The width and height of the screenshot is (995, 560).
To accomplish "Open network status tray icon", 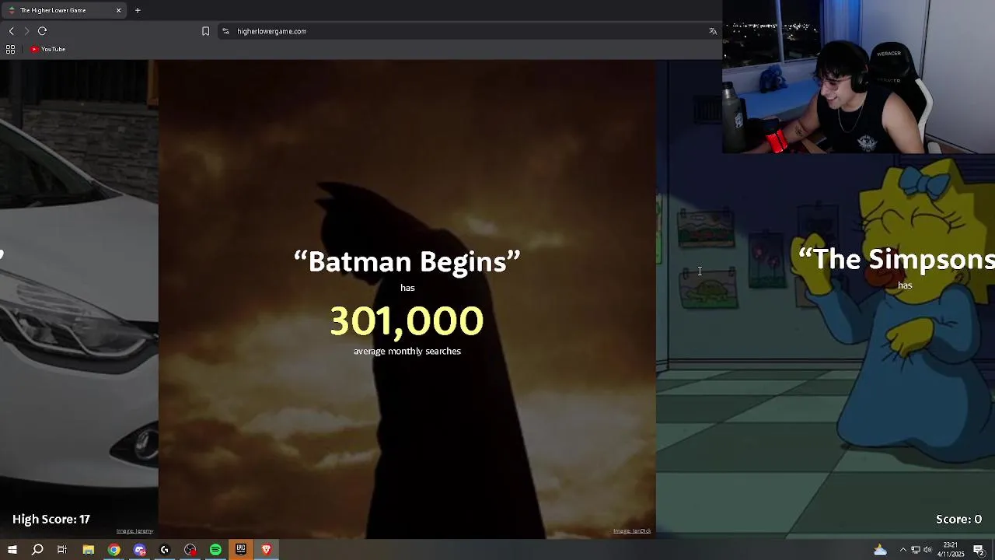I will coord(916,550).
